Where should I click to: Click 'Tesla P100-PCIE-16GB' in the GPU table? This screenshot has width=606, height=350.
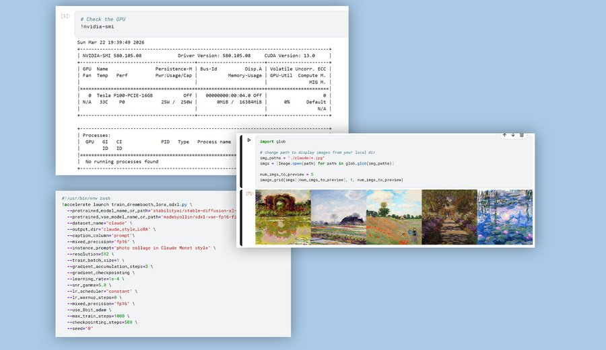coord(125,95)
